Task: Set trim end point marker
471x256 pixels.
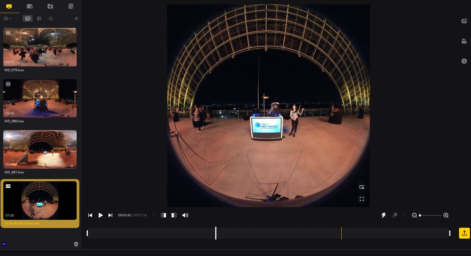Action: [x=174, y=215]
